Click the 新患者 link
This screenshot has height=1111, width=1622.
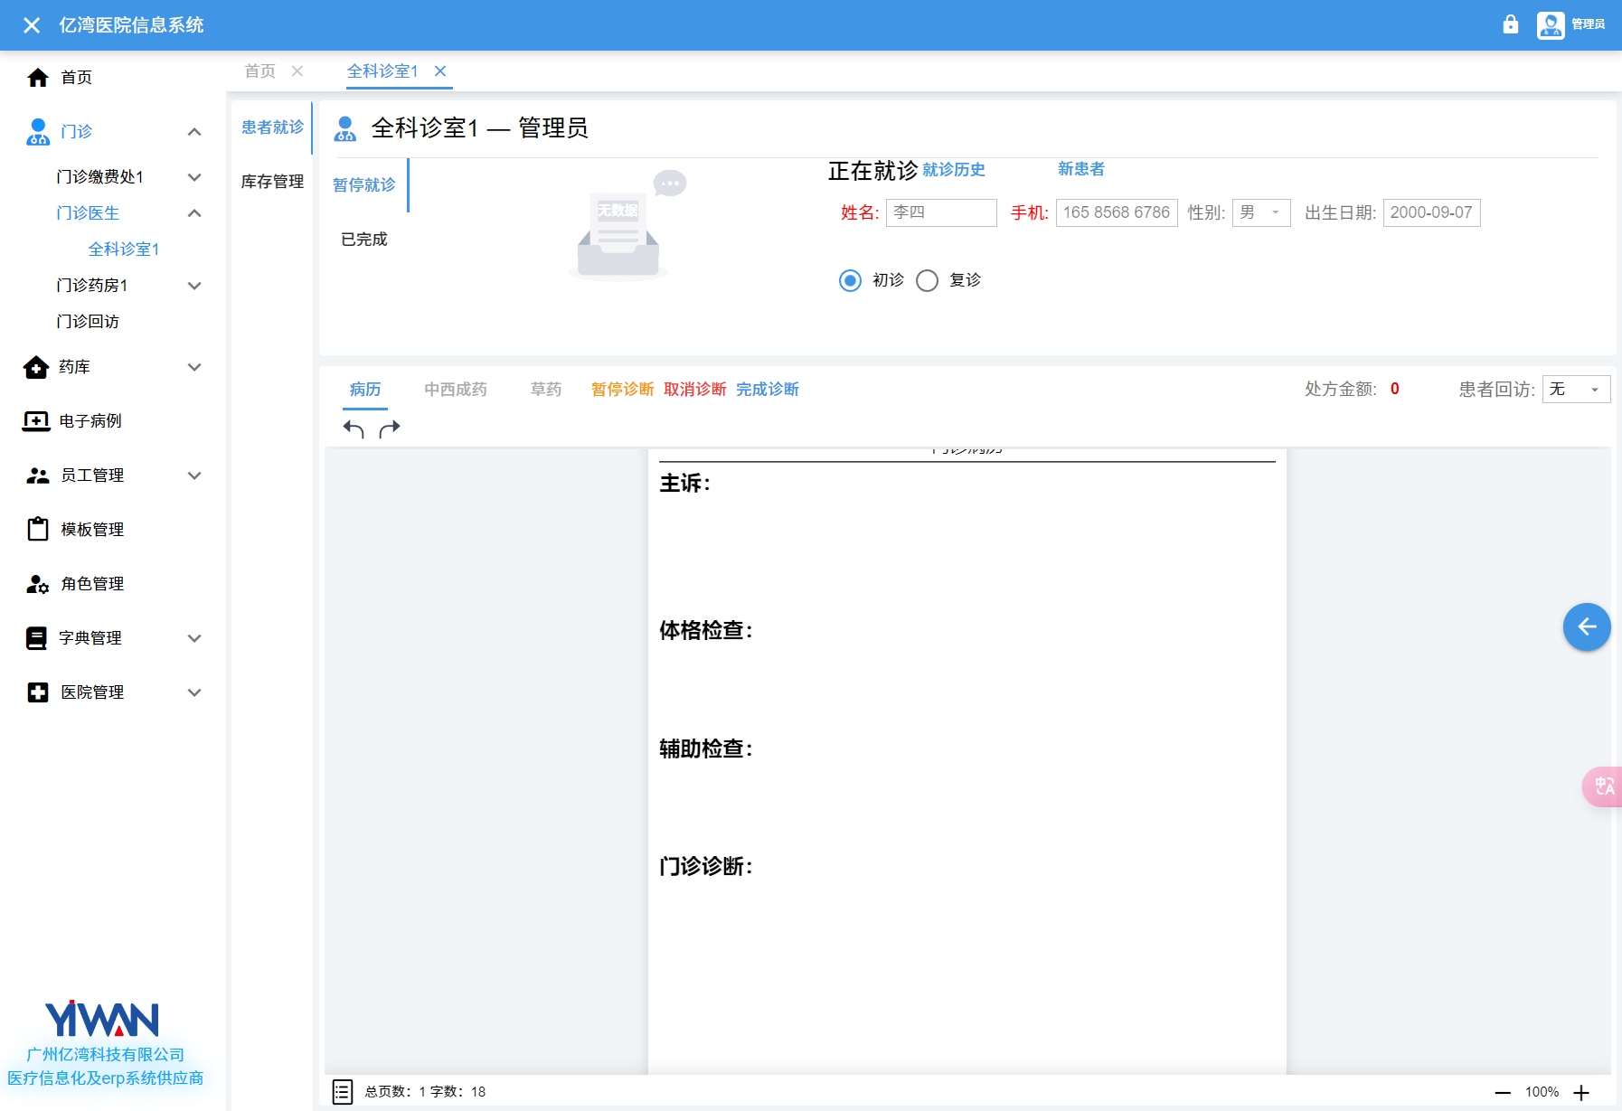click(1081, 168)
